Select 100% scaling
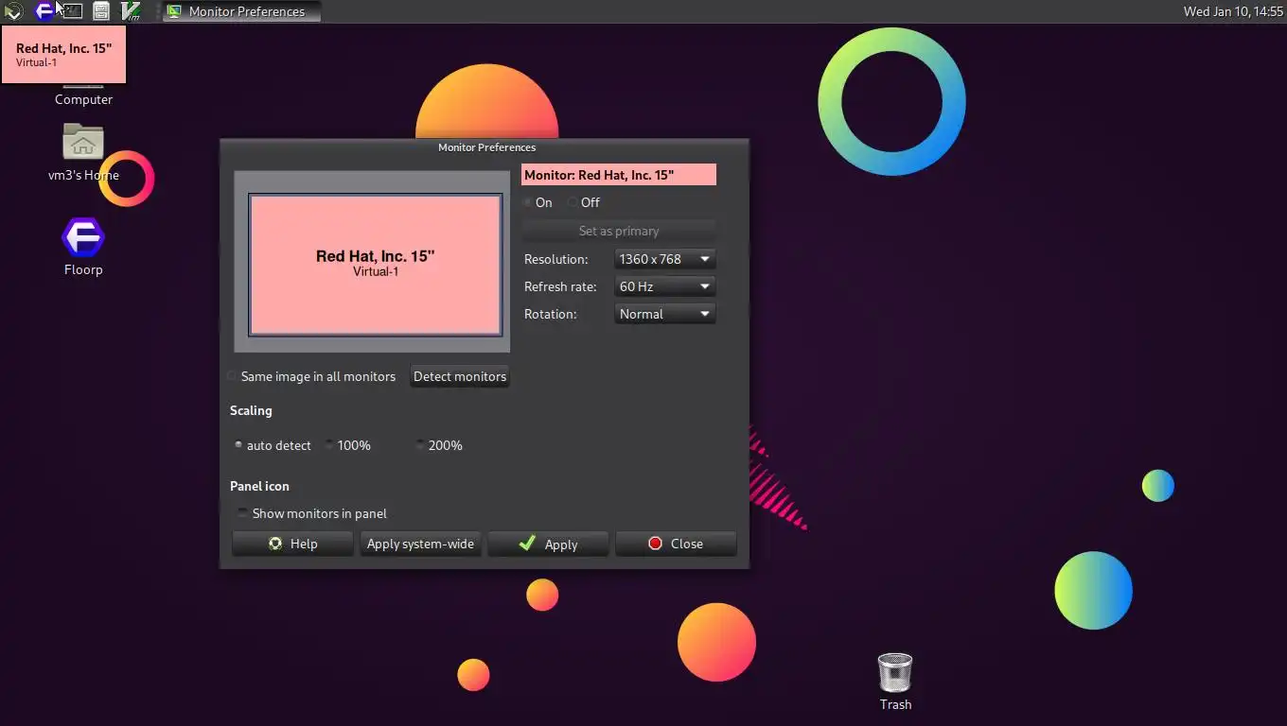This screenshot has height=726, width=1287. coord(347,445)
